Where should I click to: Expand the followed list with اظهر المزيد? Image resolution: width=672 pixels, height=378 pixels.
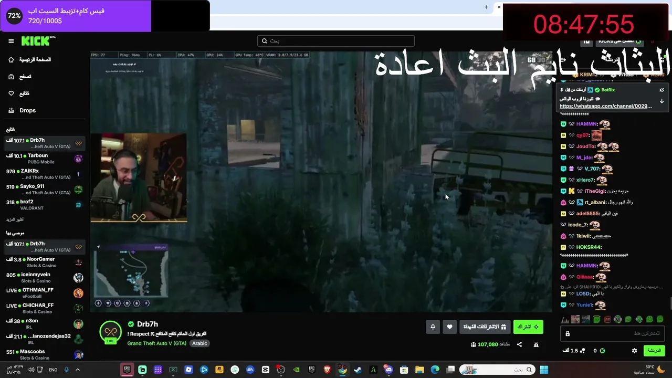(15, 219)
